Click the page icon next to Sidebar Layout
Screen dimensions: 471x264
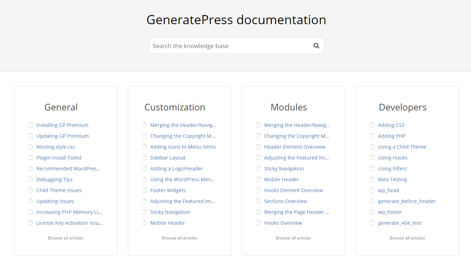click(144, 157)
